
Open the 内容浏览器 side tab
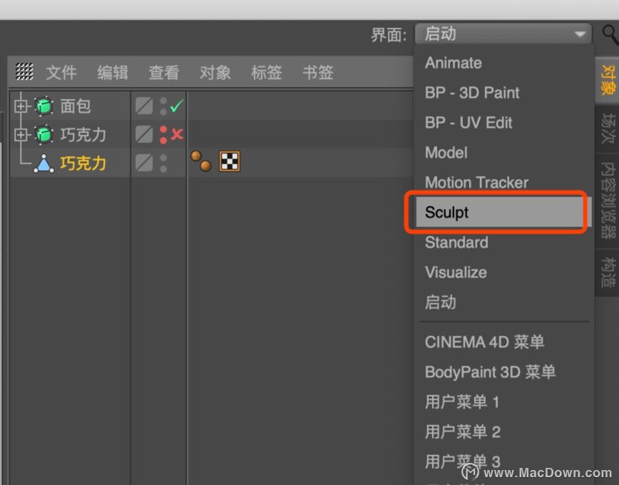tap(608, 200)
